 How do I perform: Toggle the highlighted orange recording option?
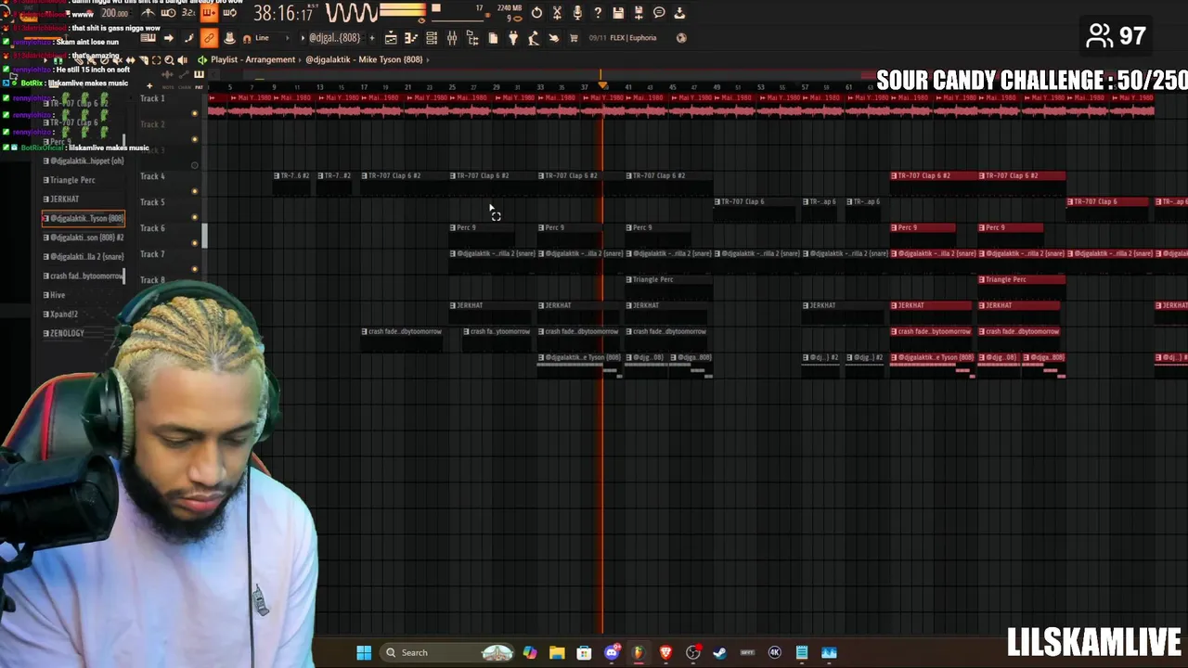click(x=208, y=13)
